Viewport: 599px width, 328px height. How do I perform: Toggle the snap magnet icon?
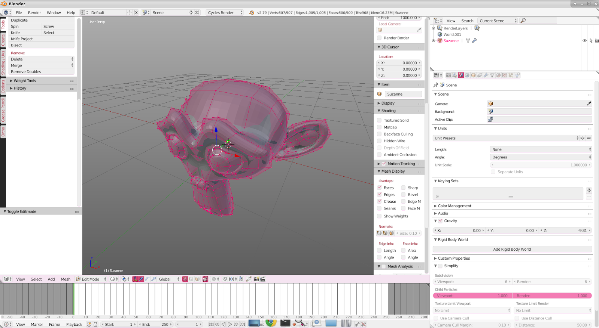(224, 279)
